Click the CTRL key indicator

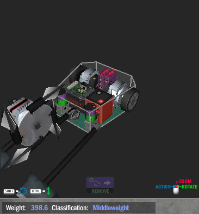click(36, 191)
